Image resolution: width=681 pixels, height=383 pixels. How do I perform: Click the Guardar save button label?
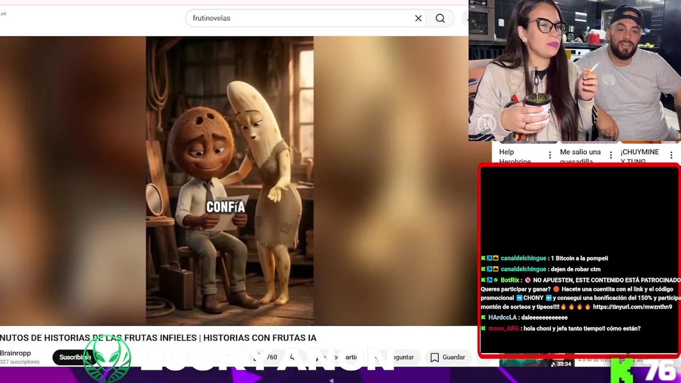pyautogui.click(x=454, y=357)
